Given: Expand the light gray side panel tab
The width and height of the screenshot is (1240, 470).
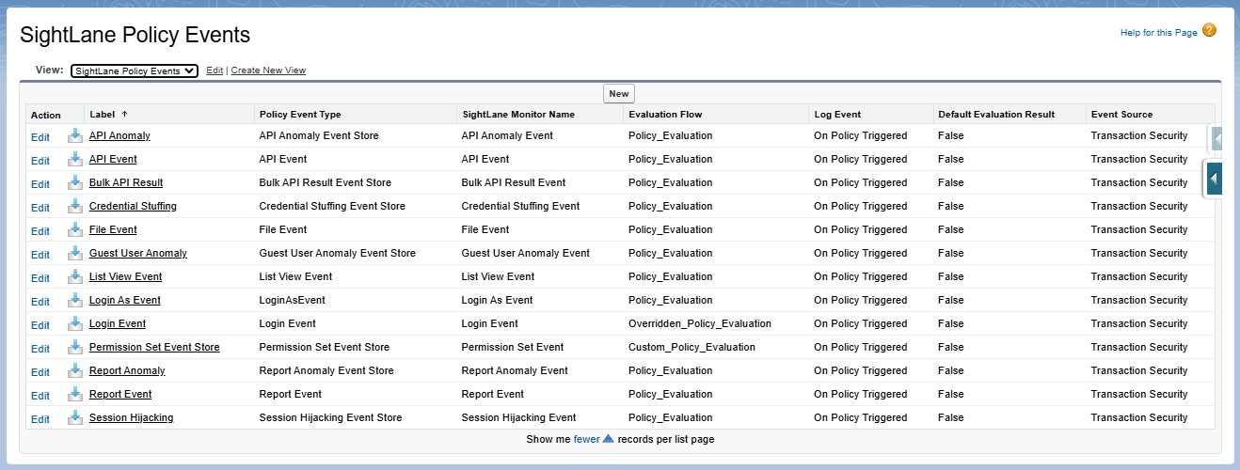Looking at the screenshot, I should (1216, 139).
